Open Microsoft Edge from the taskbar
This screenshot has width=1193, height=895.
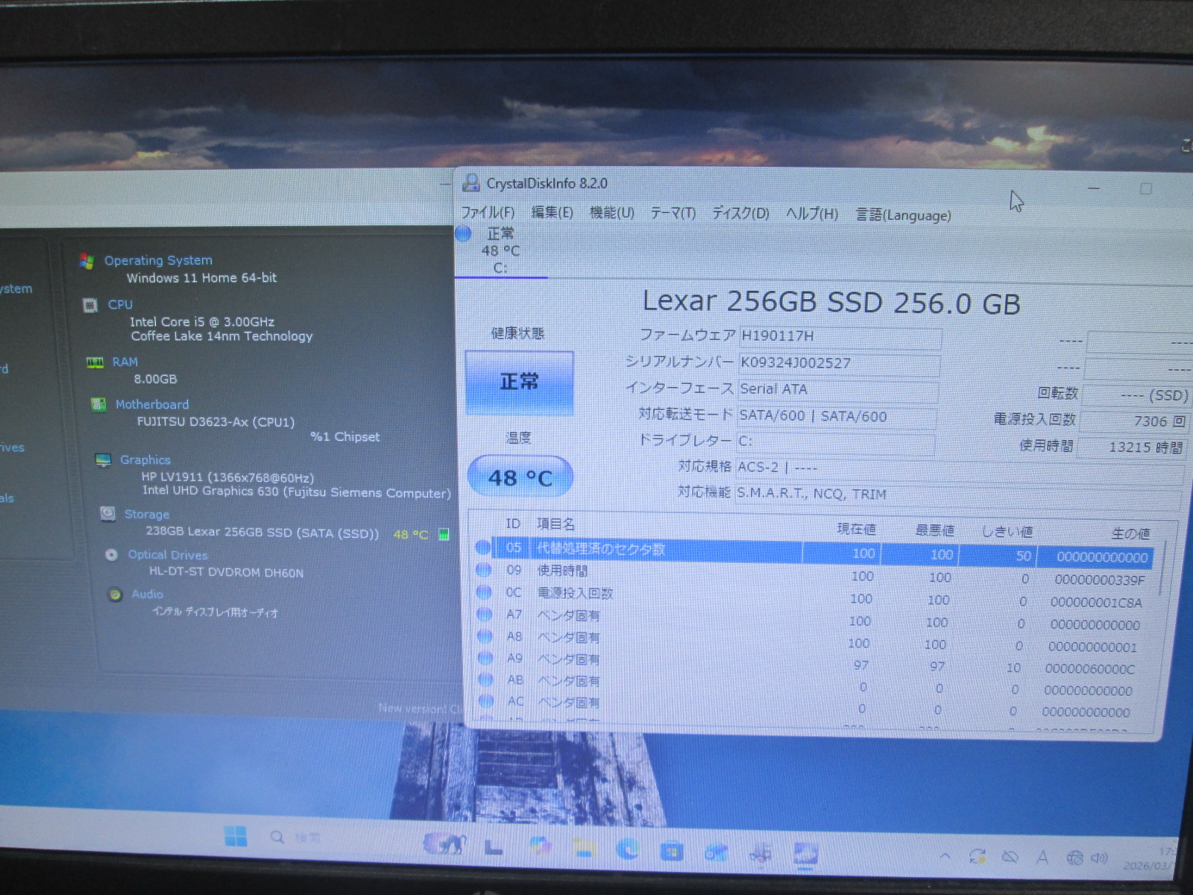[x=628, y=850]
